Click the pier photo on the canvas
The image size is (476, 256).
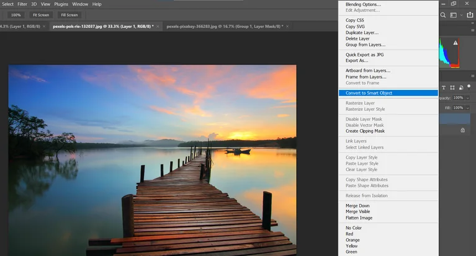[x=153, y=160]
